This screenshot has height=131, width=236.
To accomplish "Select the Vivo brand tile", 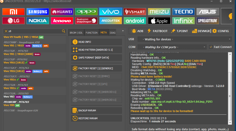I will pos(110,12).
